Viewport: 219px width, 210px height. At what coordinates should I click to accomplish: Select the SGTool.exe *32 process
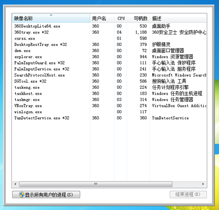109,81
